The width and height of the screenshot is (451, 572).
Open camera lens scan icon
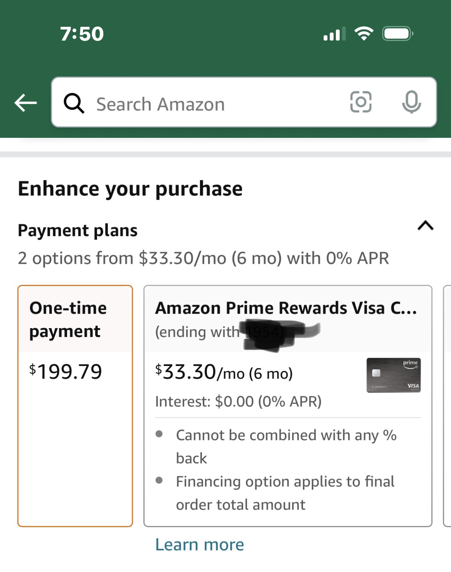click(x=361, y=102)
